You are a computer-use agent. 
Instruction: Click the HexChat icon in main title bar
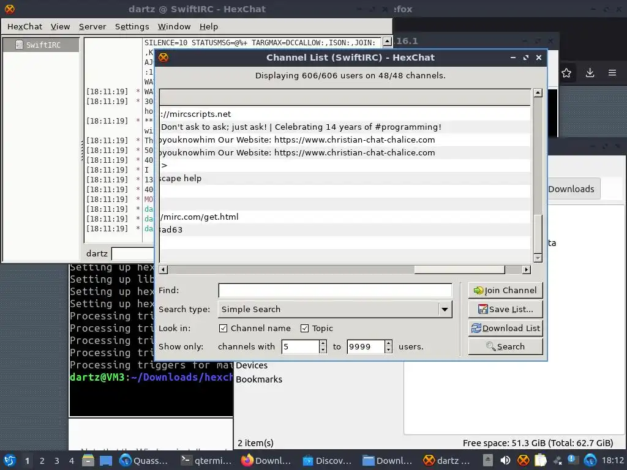point(10,9)
